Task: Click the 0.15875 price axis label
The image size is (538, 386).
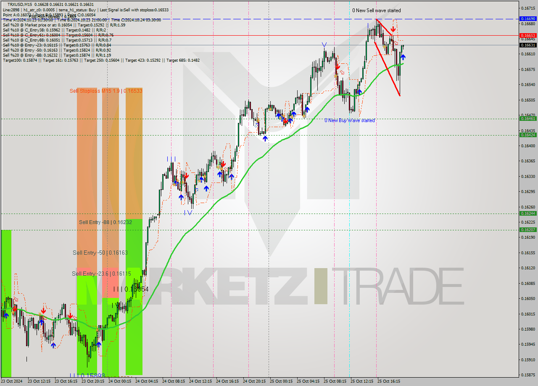Action: point(528,375)
